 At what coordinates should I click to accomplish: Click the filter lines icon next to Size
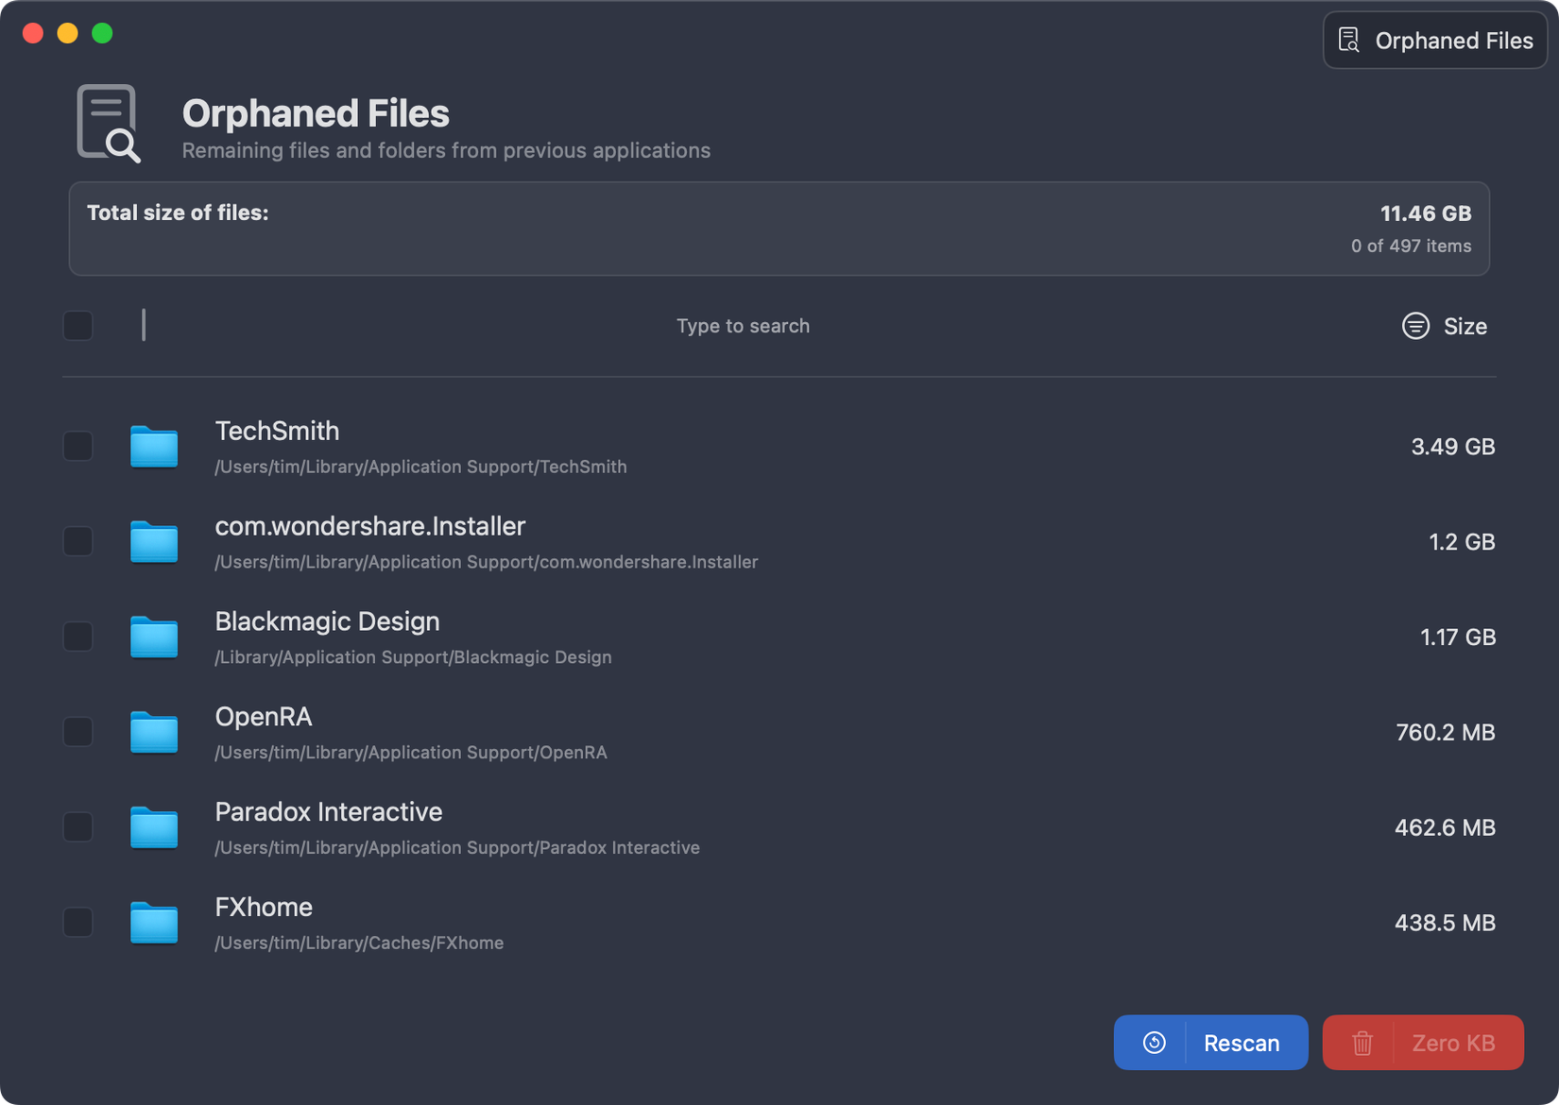coord(1414,326)
